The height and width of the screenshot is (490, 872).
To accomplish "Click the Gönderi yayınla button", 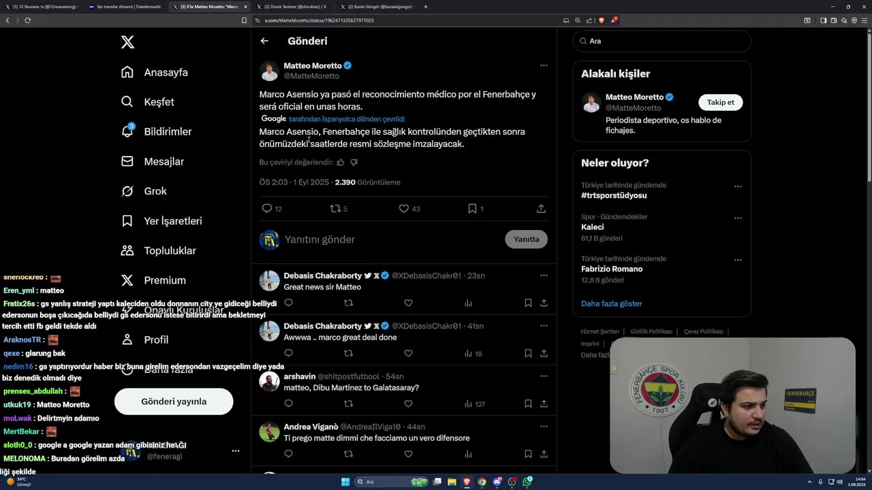I will tap(174, 402).
